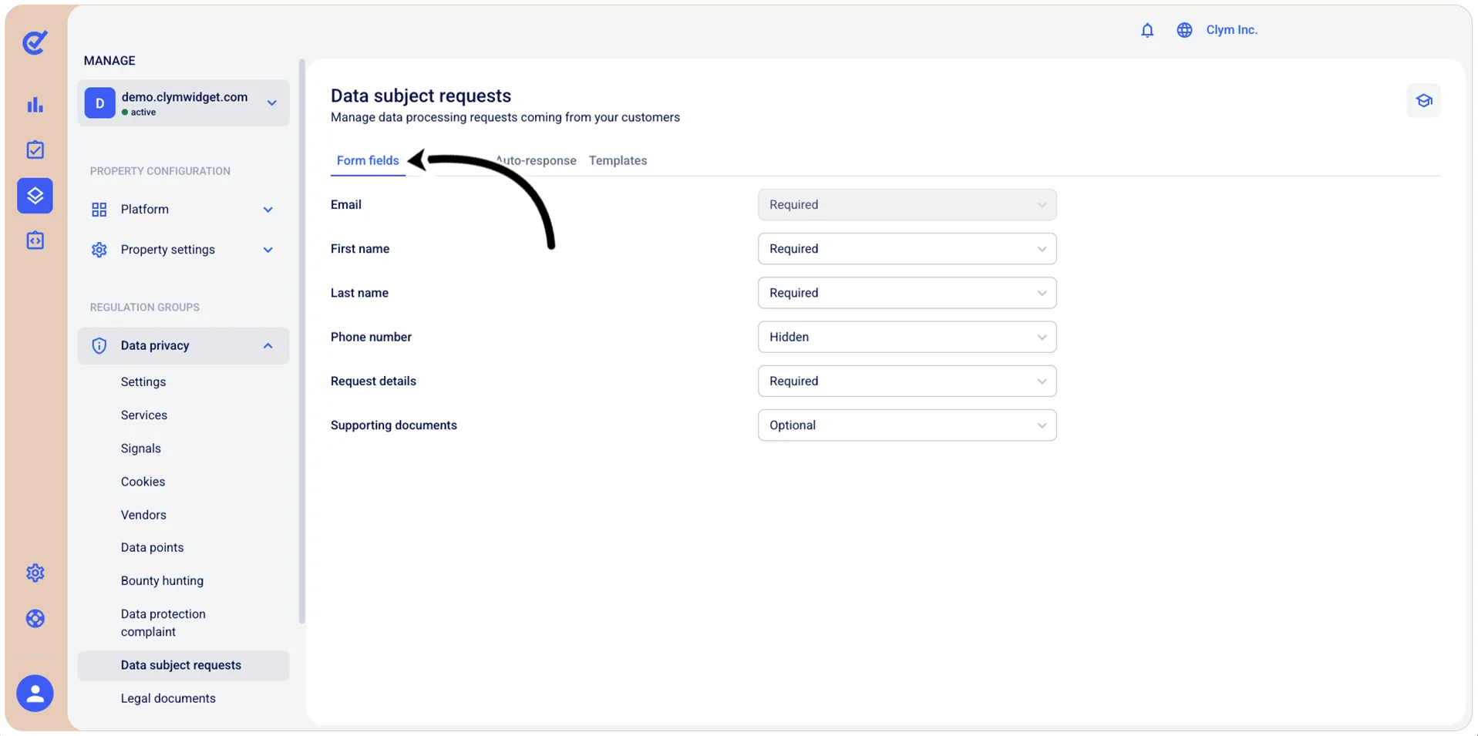1478x736 pixels.
Task: Click the globe language icon
Action: tap(1184, 30)
